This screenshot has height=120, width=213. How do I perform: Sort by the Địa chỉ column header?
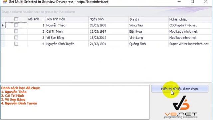(x=148, y=19)
